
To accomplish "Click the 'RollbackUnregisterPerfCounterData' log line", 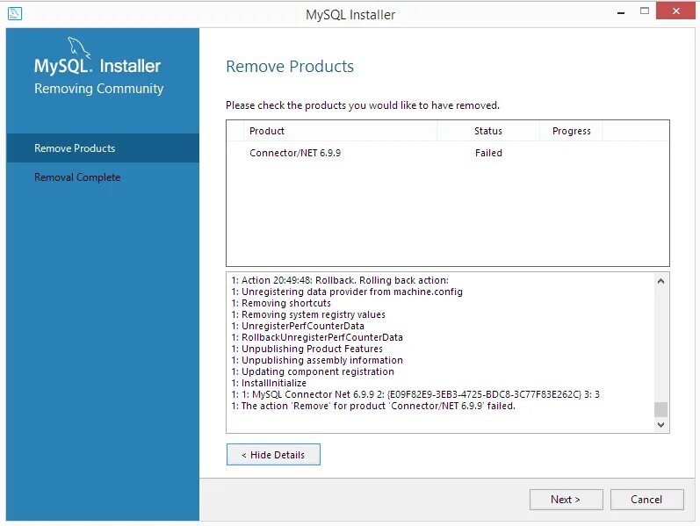I will pos(317,337).
